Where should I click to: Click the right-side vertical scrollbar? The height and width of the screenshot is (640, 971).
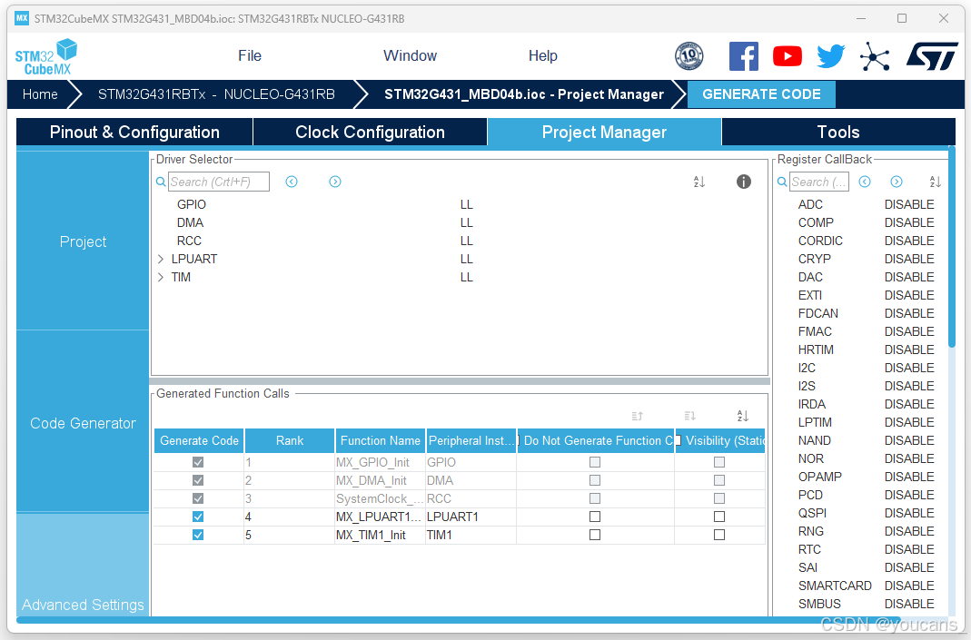coord(952,248)
